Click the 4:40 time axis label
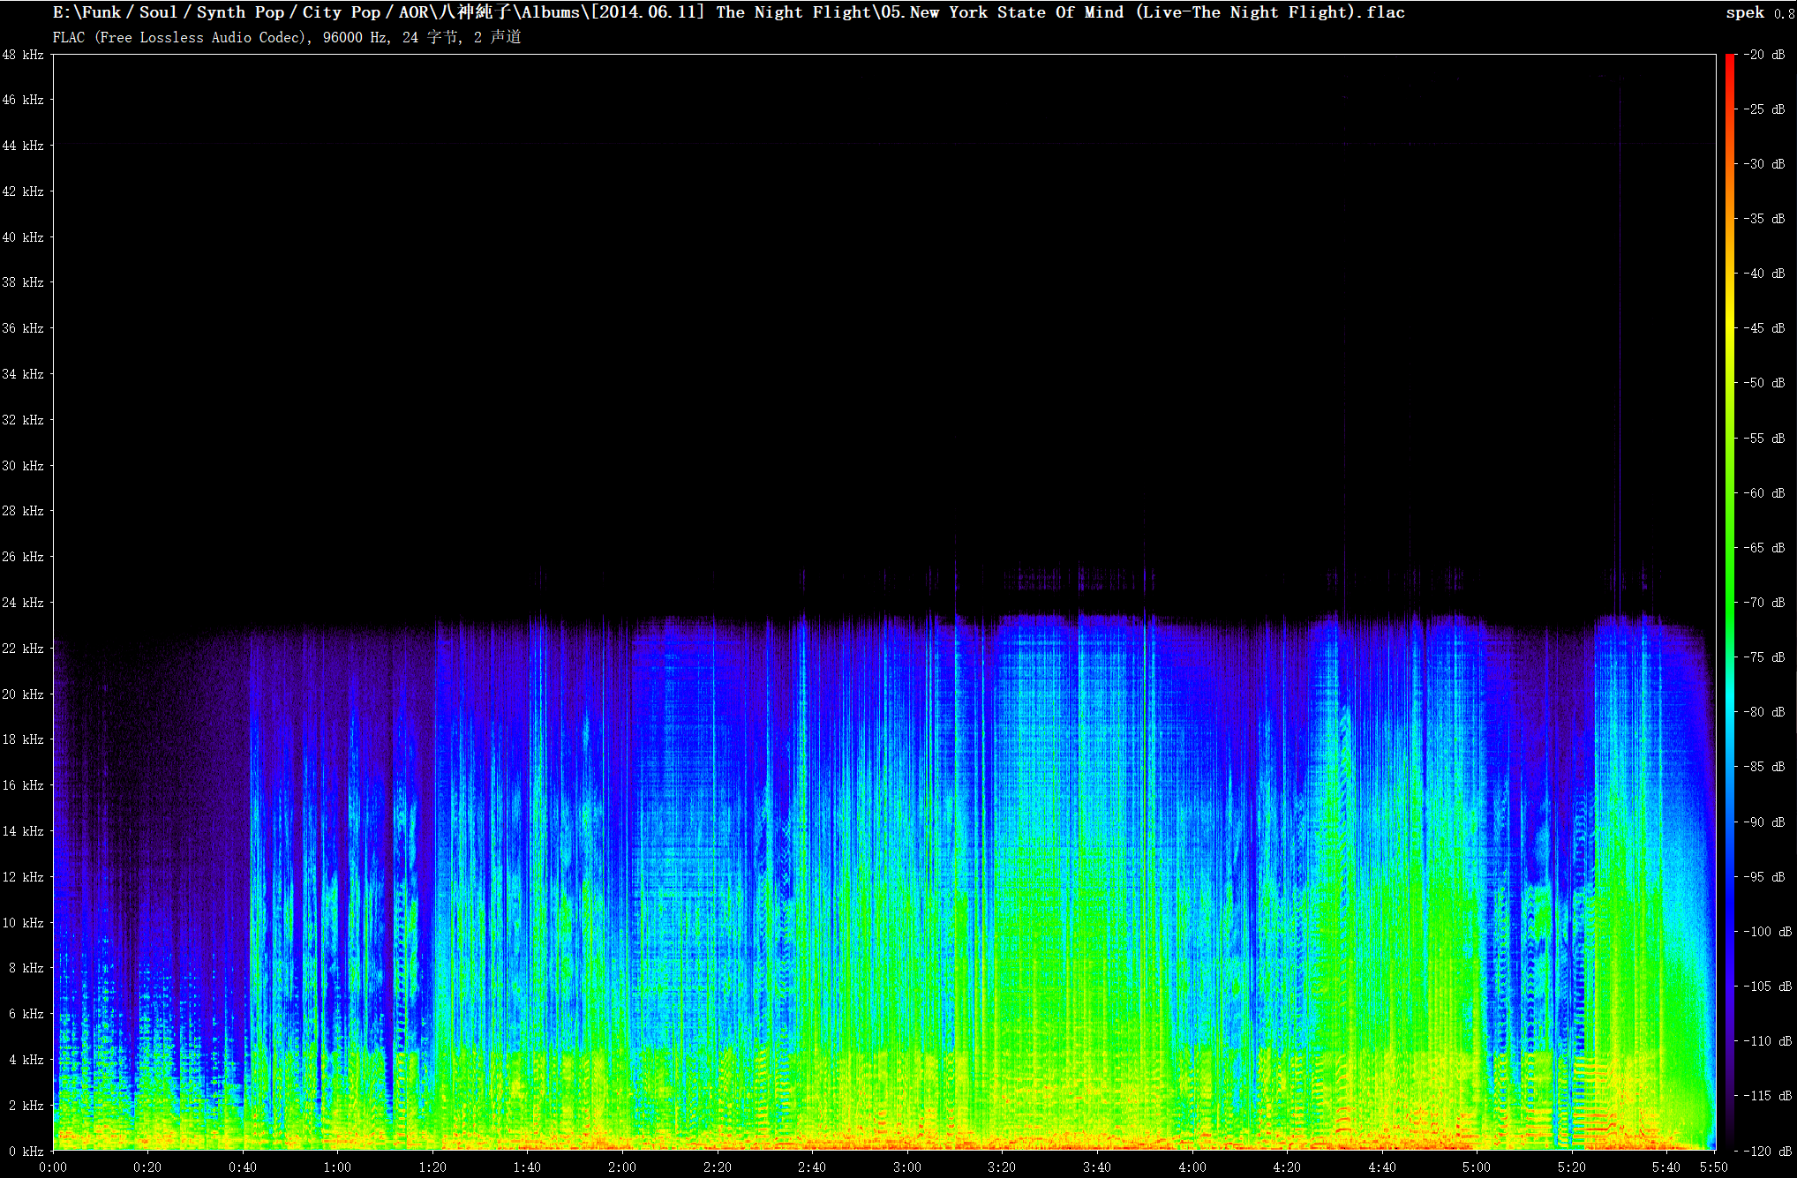This screenshot has height=1178, width=1797. coord(1382,1167)
